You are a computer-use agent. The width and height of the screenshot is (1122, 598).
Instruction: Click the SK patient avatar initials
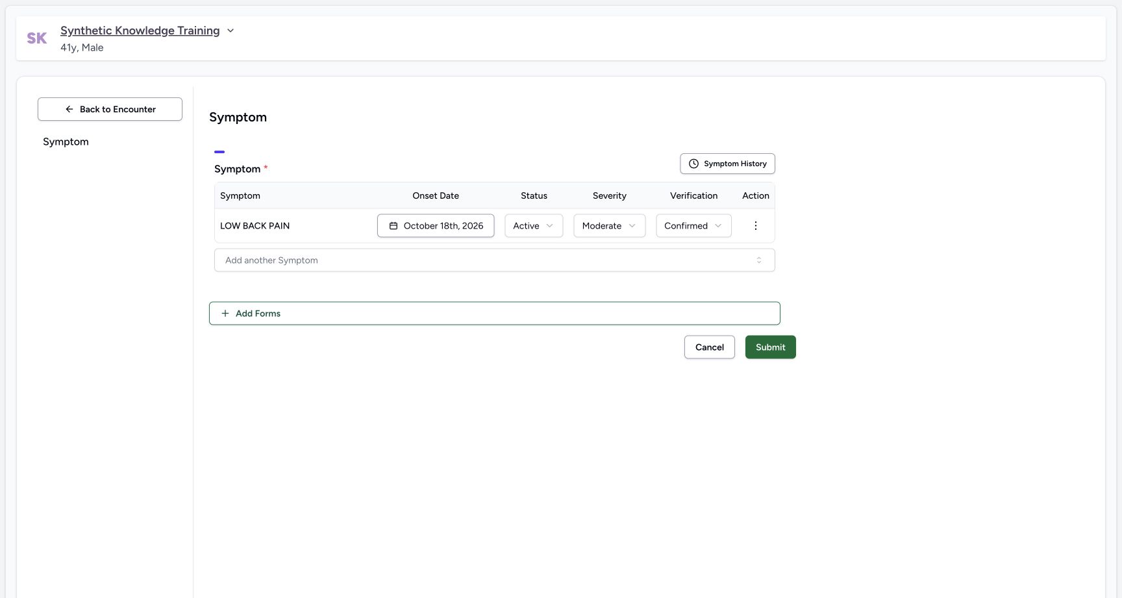point(37,38)
